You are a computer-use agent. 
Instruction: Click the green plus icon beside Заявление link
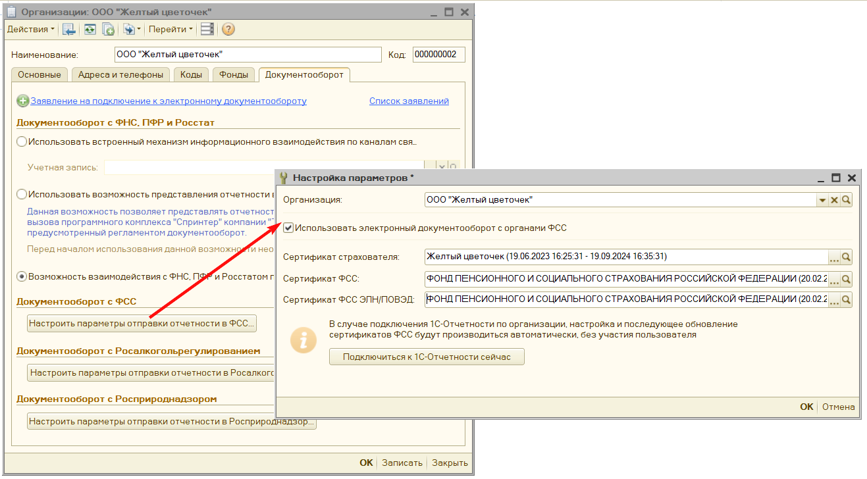tap(23, 101)
